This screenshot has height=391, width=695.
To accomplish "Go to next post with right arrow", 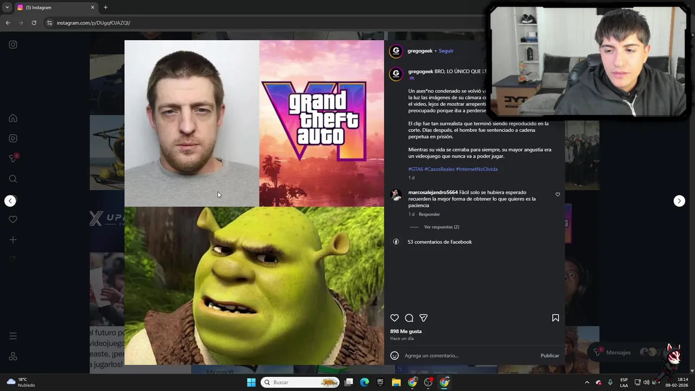I will tap(679, 201).
